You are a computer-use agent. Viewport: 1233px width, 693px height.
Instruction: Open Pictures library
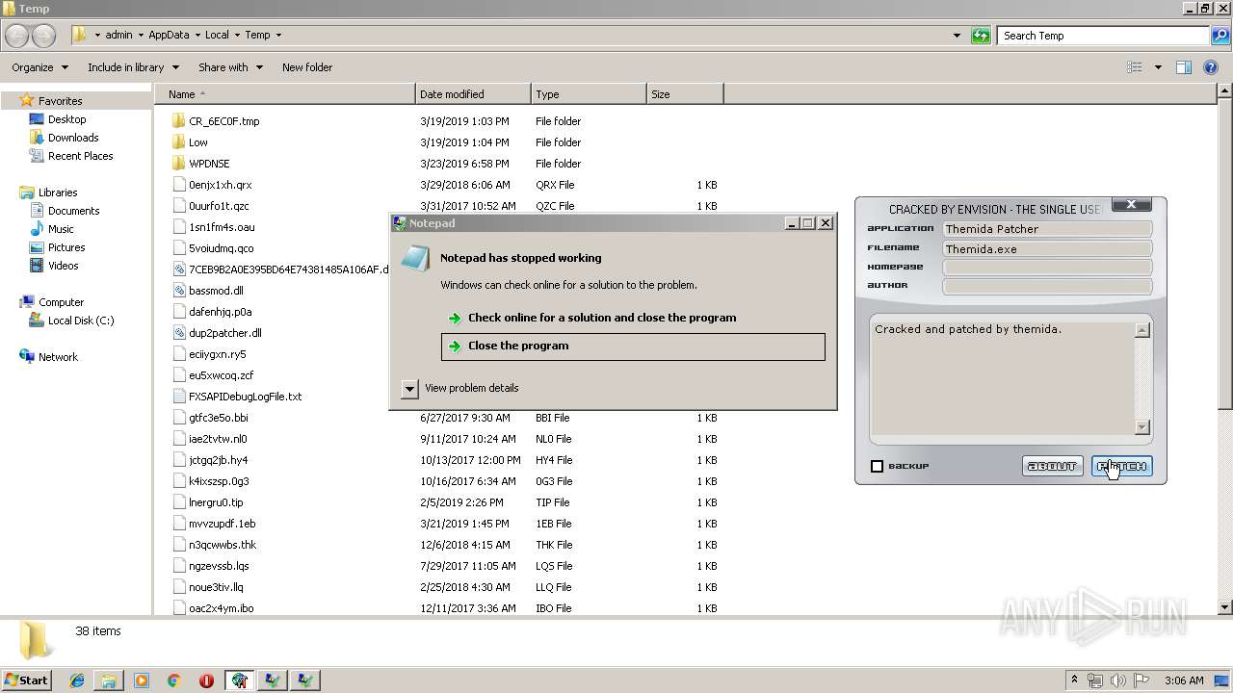[x=66, y=247]
